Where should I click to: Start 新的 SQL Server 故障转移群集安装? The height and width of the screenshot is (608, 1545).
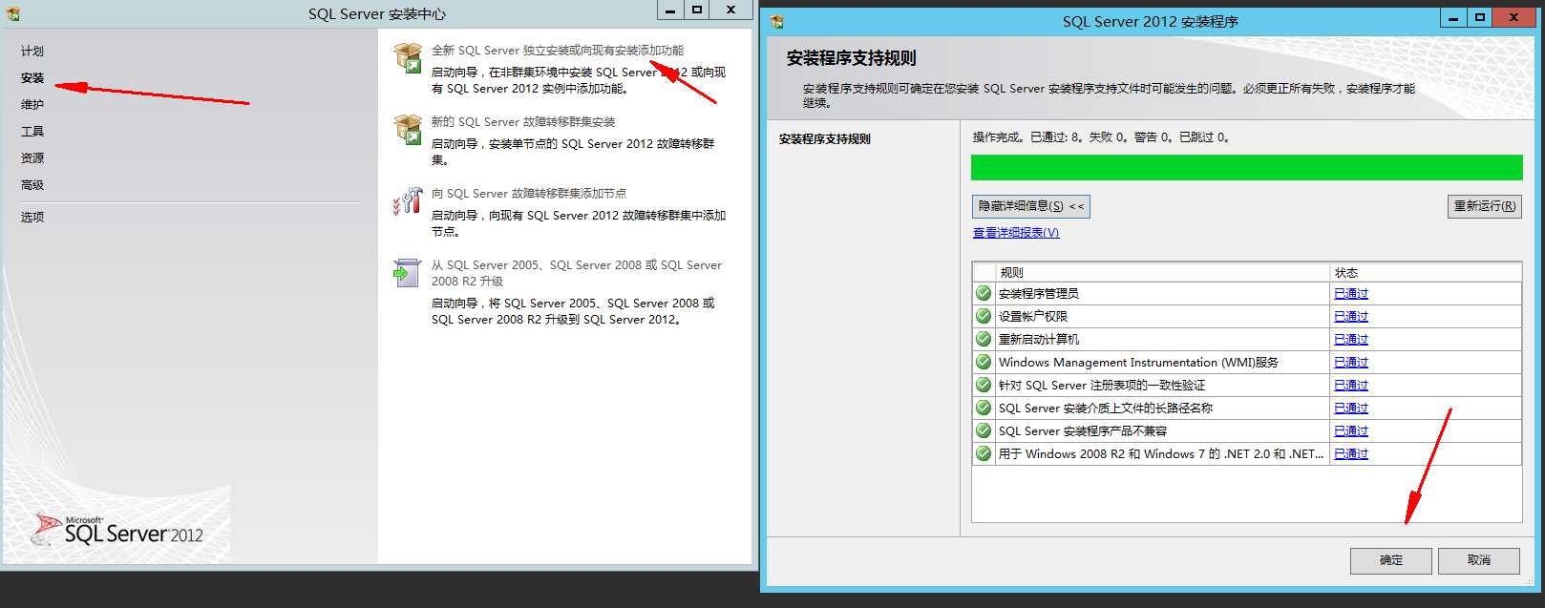point(523,122)
